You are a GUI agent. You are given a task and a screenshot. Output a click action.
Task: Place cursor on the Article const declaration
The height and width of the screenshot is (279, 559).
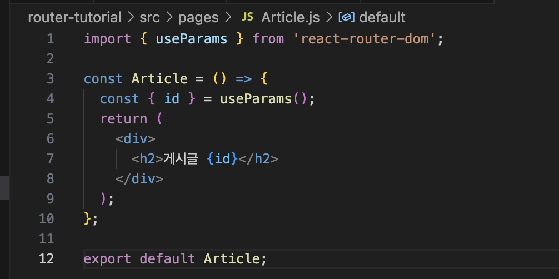coord(159,78)
